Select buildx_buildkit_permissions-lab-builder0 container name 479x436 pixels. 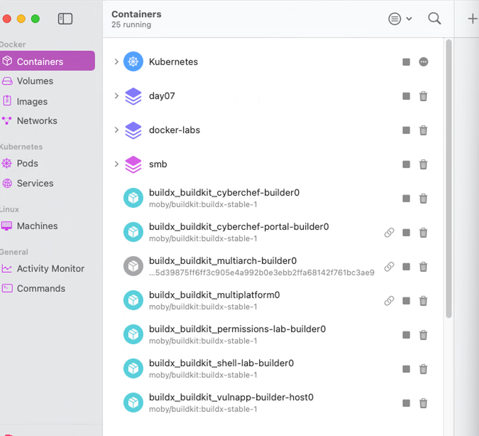237,329
